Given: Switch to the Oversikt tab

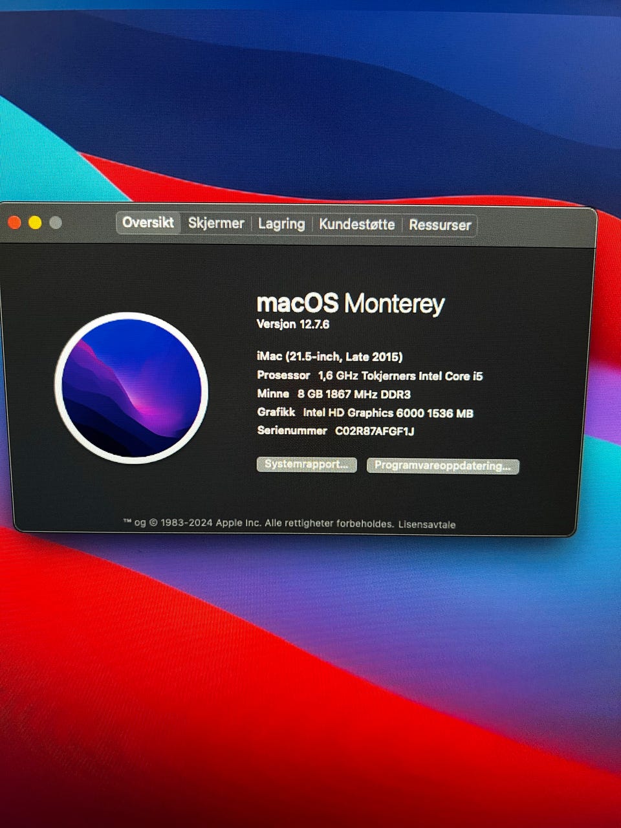Looking at the screenshot, I should point(148,223).
